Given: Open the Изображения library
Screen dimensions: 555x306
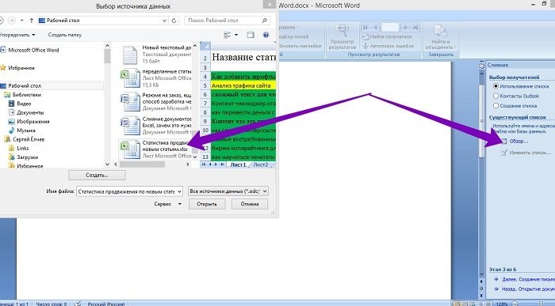Looking at the screenshot, I should tap(29, 122).
